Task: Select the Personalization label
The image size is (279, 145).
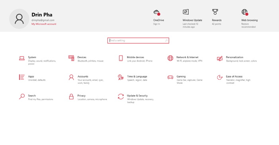Action: (x=234, y=57)
